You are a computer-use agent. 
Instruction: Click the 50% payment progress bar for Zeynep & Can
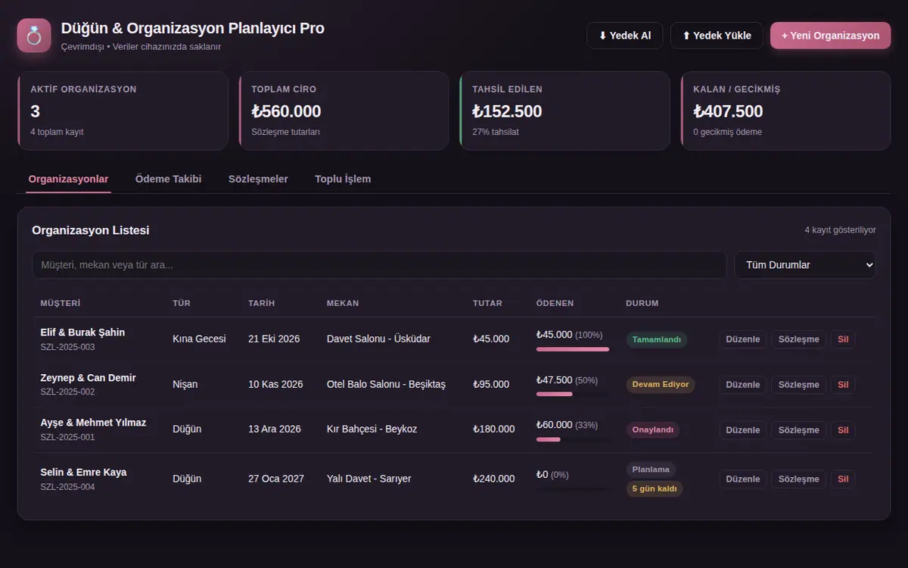573,395
